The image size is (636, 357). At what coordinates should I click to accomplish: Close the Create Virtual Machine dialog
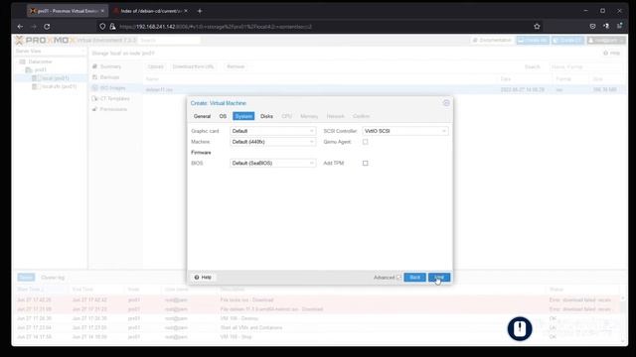coord(446,103)
